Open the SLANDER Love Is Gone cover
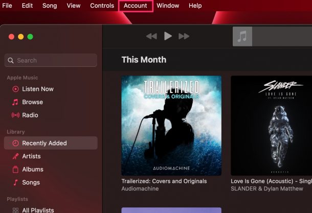The width and height of the screenshot is (312, 213). [272, 126]
